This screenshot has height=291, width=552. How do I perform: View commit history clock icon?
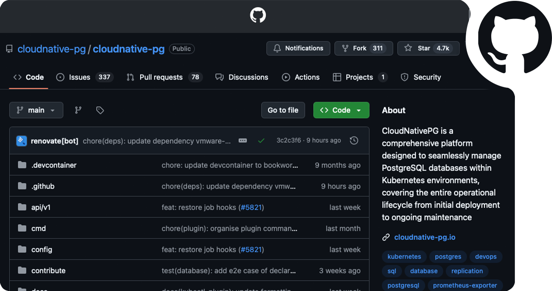click(354, 140)
